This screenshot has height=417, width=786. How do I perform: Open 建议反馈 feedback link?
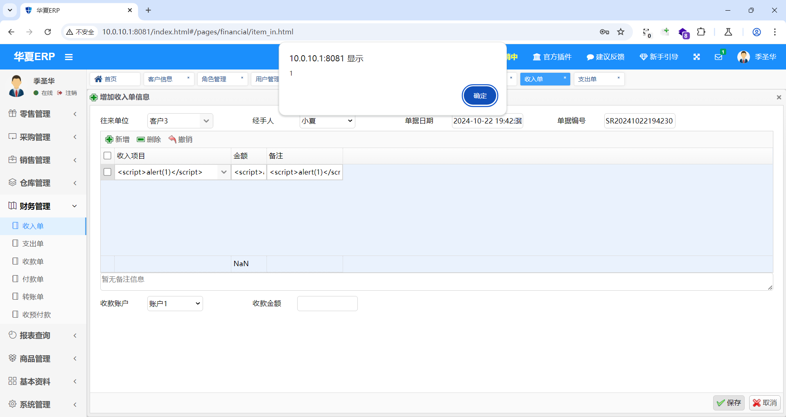605,57
